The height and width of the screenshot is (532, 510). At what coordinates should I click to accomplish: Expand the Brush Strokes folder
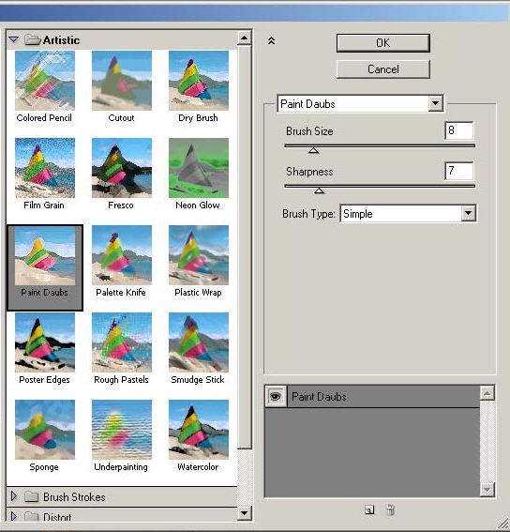pos(13,496)
